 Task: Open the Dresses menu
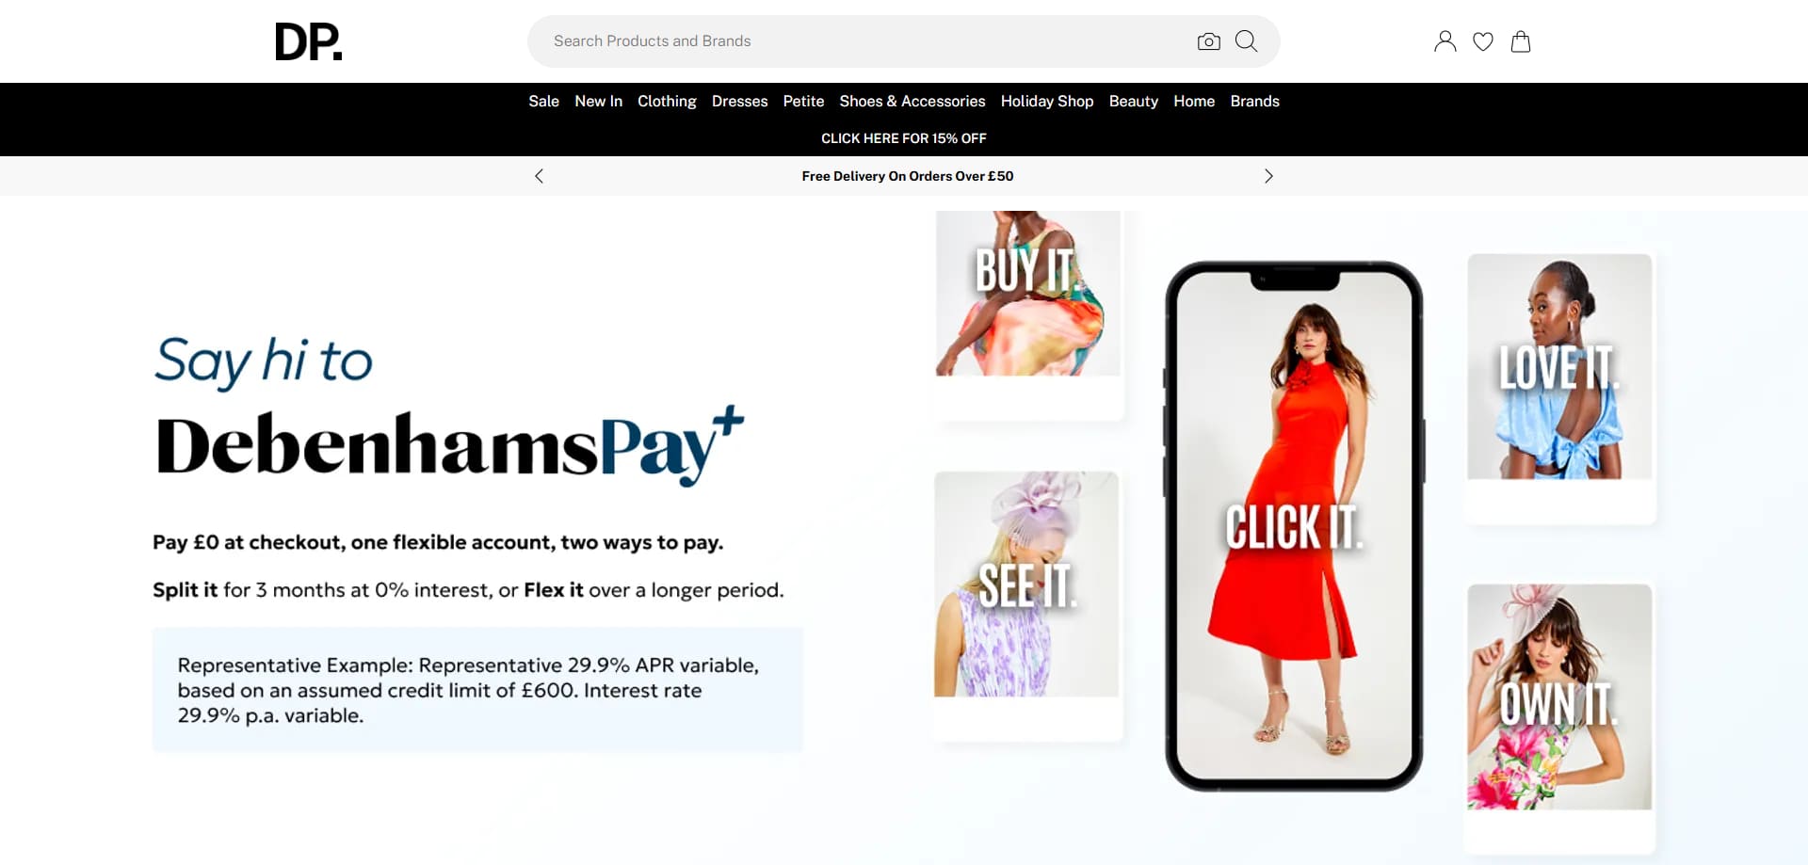coord(739,101)
